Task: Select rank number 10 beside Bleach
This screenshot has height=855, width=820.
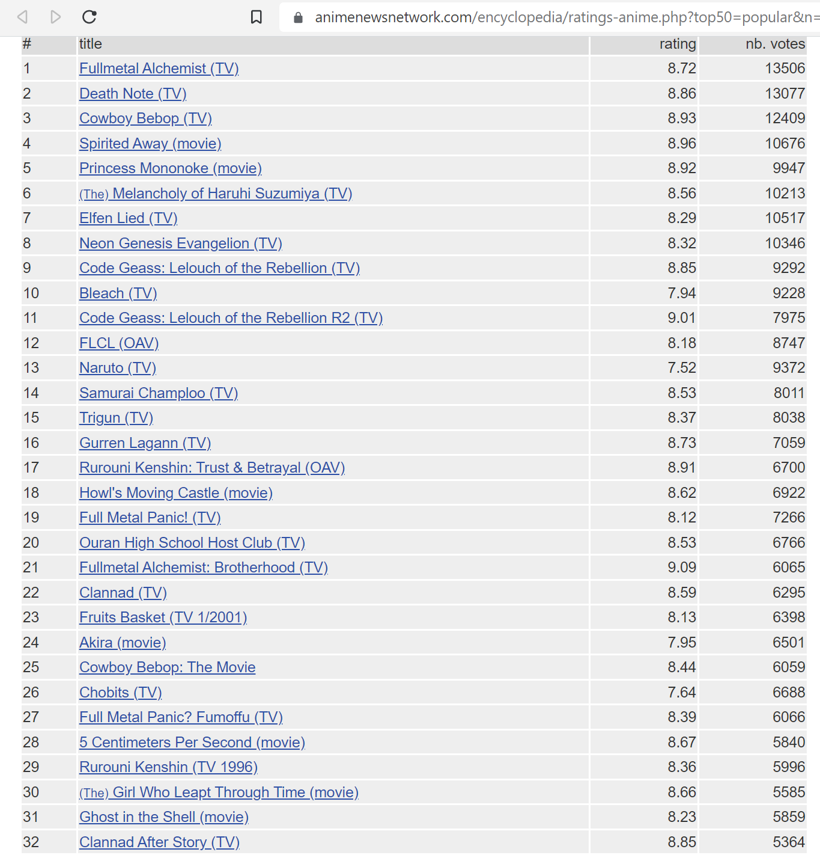Action: click(x=31, y=293)
